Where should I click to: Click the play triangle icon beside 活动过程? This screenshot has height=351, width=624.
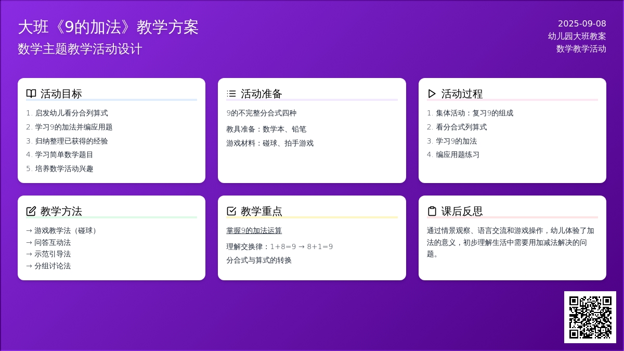coord(432,94)
